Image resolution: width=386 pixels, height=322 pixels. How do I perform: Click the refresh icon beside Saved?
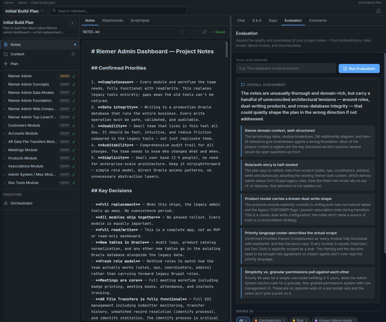point(204,32)
